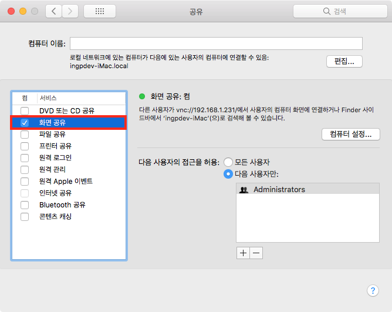Close the 공유 window with red button

click(x=11, y=11)
